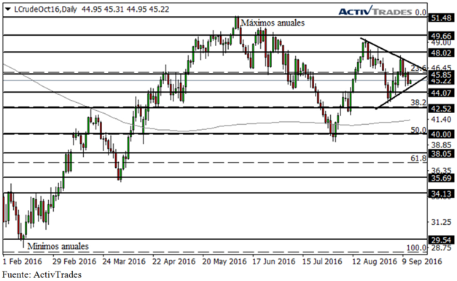Select the 40.00 price level label
The width and height of the screenshot is (457, 281).
tap(441, 134)
